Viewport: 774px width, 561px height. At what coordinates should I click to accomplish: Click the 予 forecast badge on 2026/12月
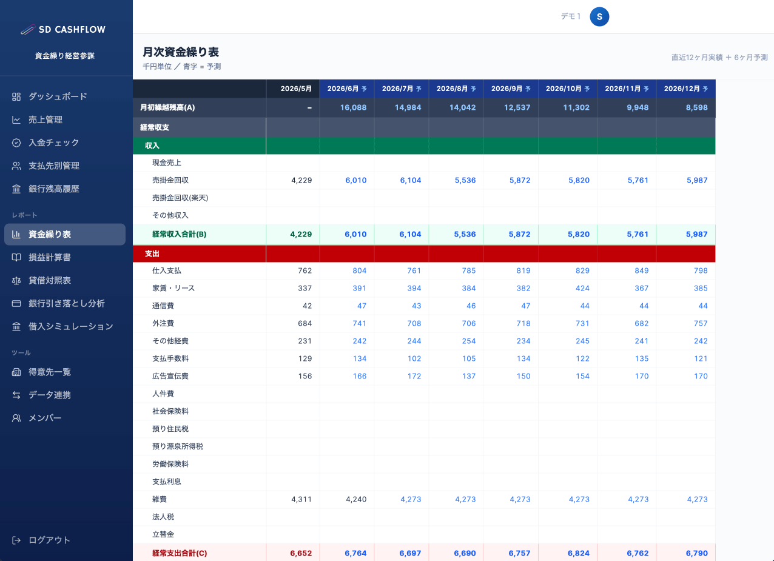coord(705,89)
